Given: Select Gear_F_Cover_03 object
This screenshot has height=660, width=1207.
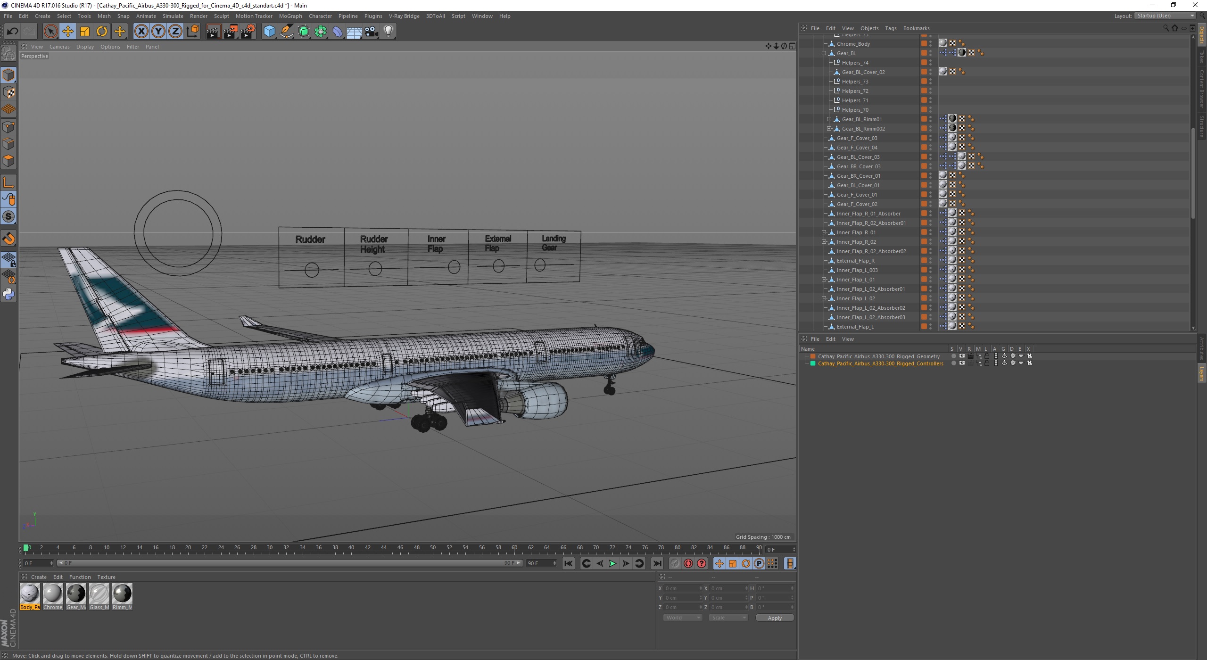Looking at the screenshot, I should [857, 138].
